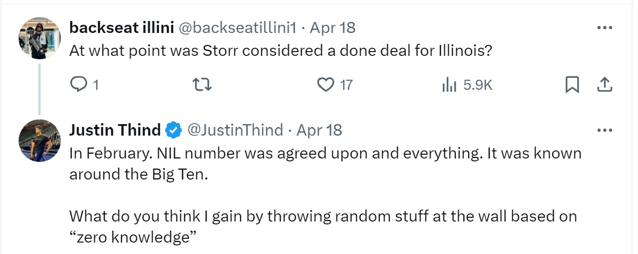Open the repost menu on the Storr question tweet
This screenshot has height=254, width=638.
pyautogui.click(x=201, y=85)
